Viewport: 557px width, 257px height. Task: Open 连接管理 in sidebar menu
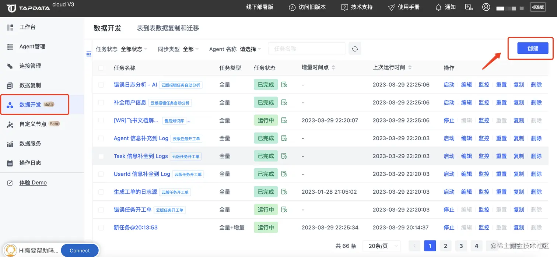coord(30,66)
